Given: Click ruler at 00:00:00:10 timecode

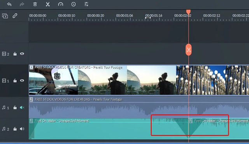Looking at the screenshot, I should coord(67,15).
